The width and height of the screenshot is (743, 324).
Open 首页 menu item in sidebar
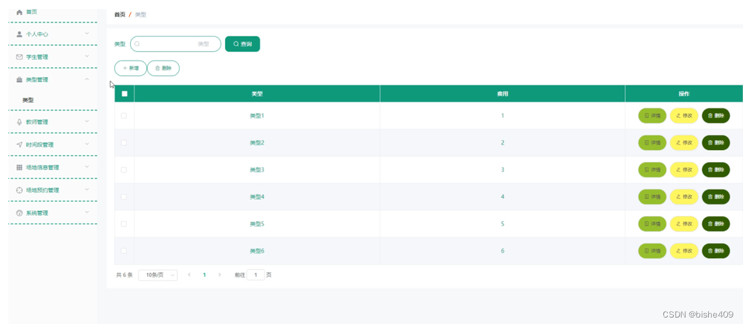pyautogui.click(x=53, y=12)
